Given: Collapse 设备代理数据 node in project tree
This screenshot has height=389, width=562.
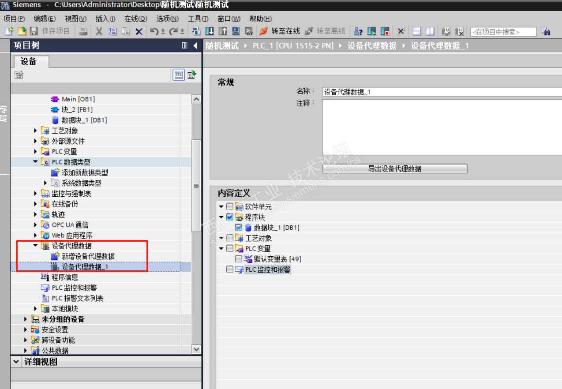Looking at the screenshot, I should pyautogui.click(x=36, y=246).
